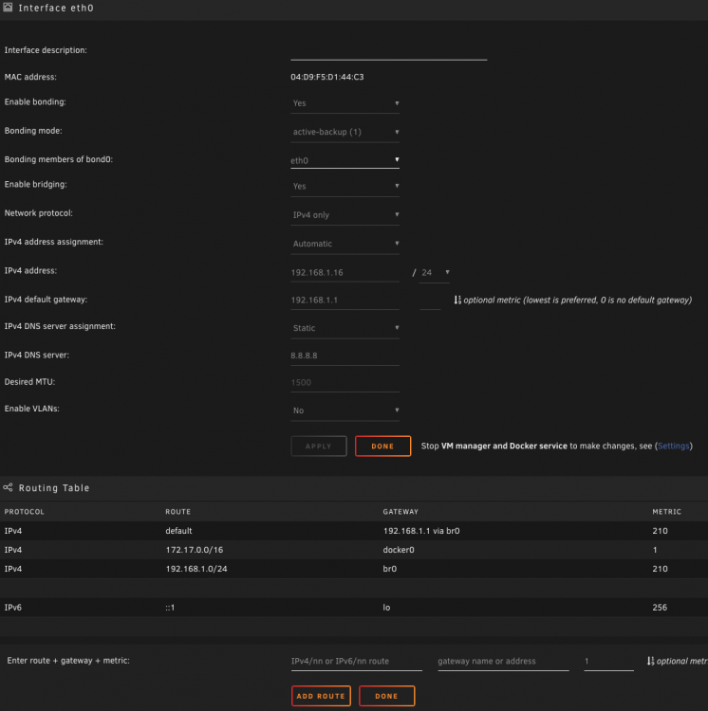The height and width of the screenshot is (711, 708).
Task: Click the MAC address value 04:D9:F5:D1:44:C3
Action: click(326, 77)
